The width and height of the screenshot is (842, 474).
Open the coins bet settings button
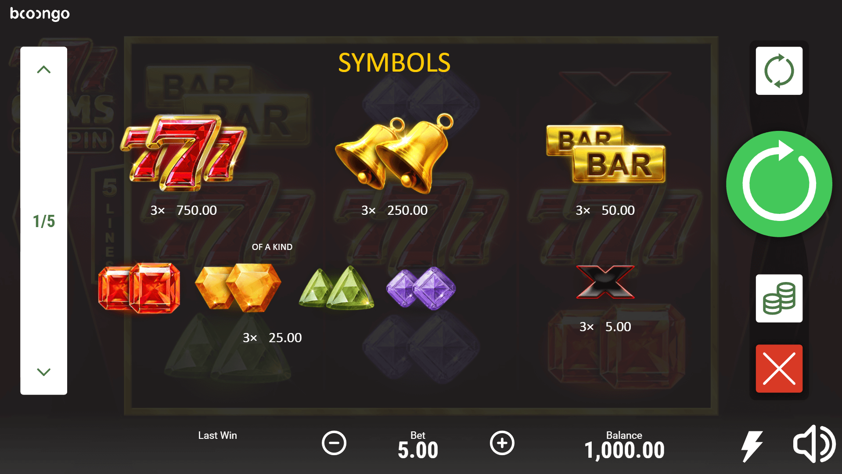pyautogui.click(x=779, y=298)
